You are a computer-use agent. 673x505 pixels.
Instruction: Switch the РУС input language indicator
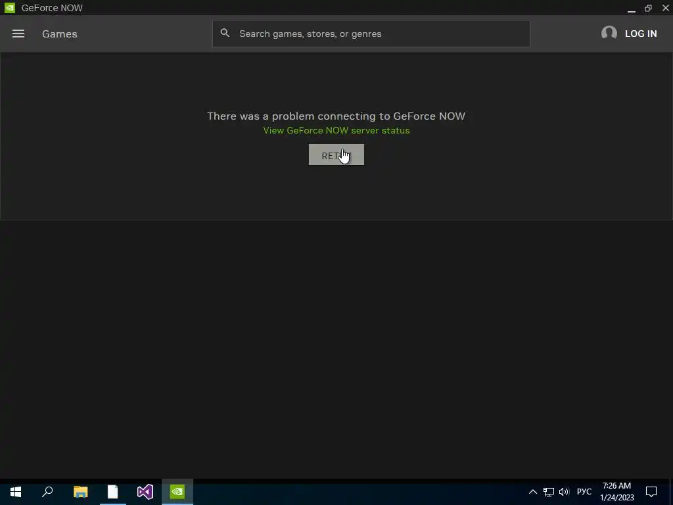pyautogui.click(x=584, y=492)
